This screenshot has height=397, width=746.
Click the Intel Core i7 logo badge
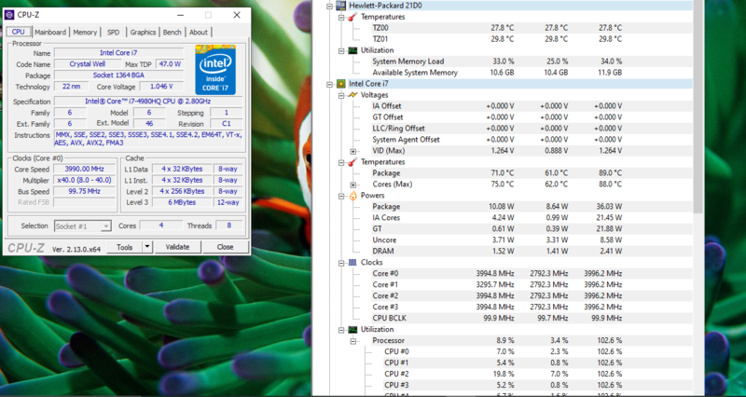(215, 70)
